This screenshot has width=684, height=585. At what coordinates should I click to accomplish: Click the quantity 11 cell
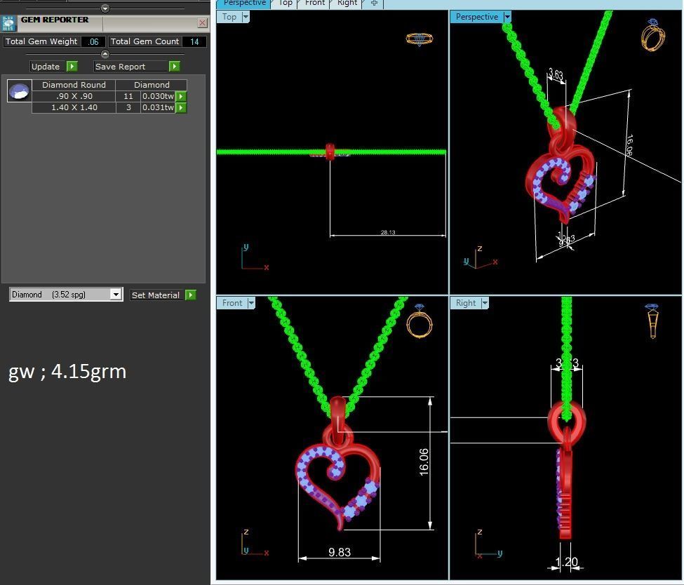pos(128,96)
